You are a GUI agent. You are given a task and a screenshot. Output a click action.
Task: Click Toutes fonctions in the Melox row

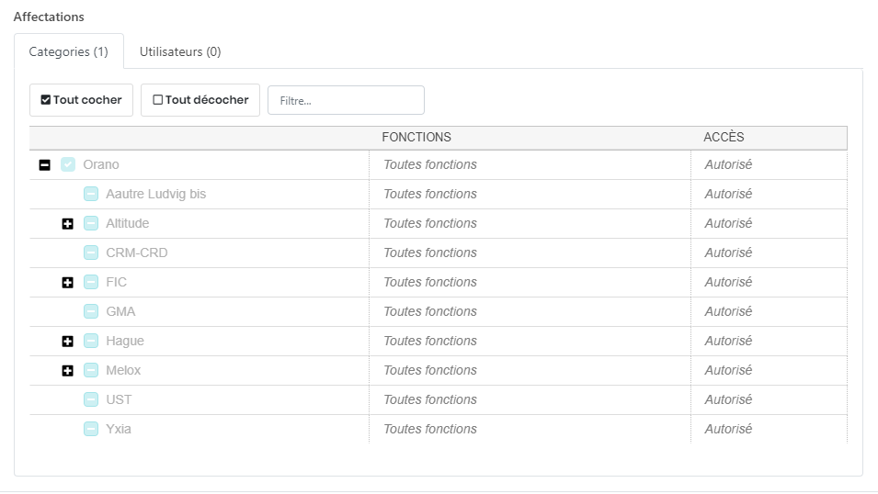point(430,371)
